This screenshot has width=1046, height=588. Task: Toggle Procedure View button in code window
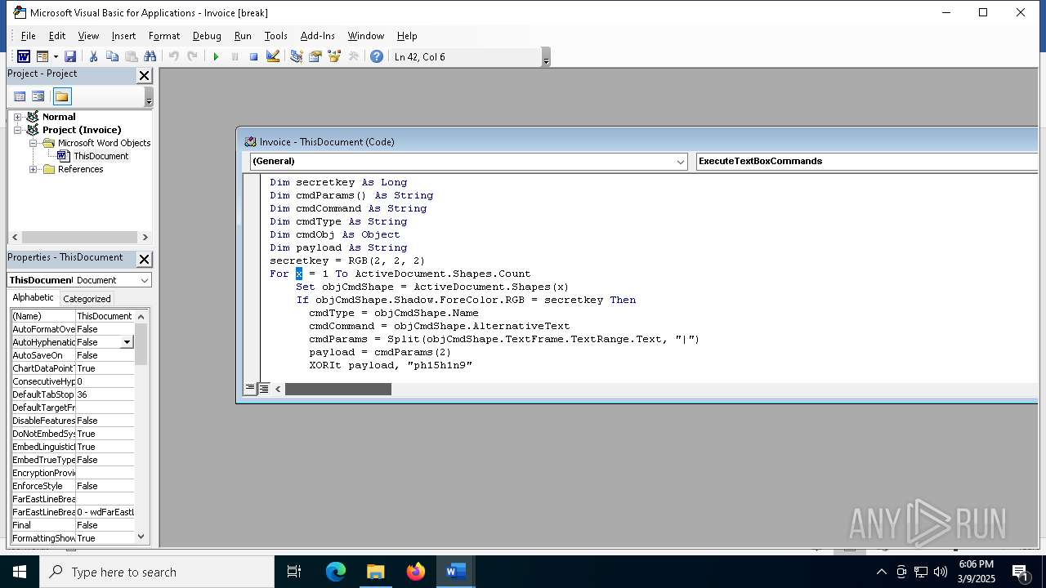[250, 389]
